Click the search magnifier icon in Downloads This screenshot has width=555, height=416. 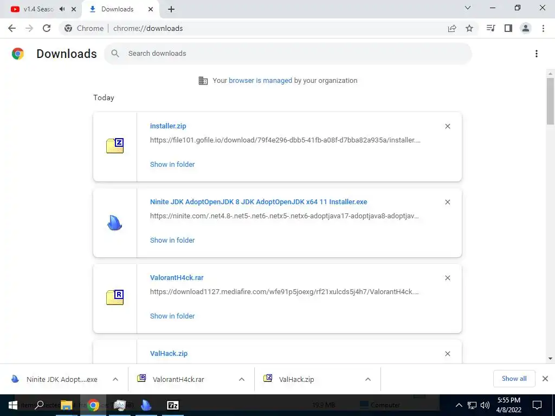(115, 54)
